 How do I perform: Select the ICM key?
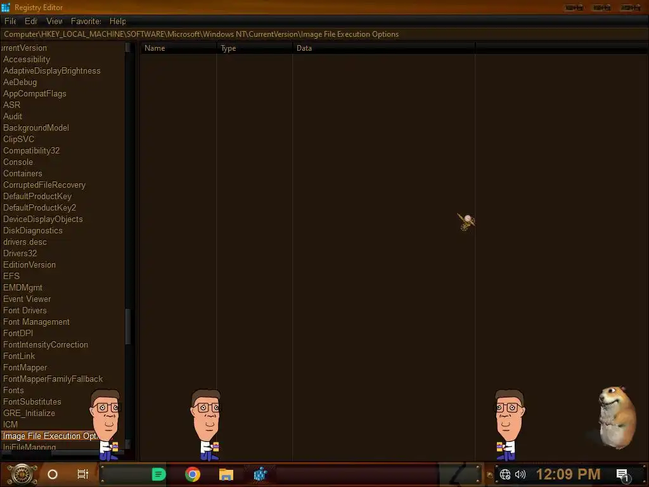[x=10, y=424]
